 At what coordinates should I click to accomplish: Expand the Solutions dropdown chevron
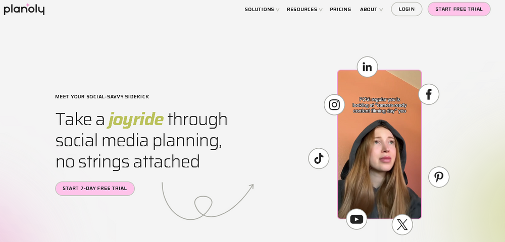click(278, 10)
